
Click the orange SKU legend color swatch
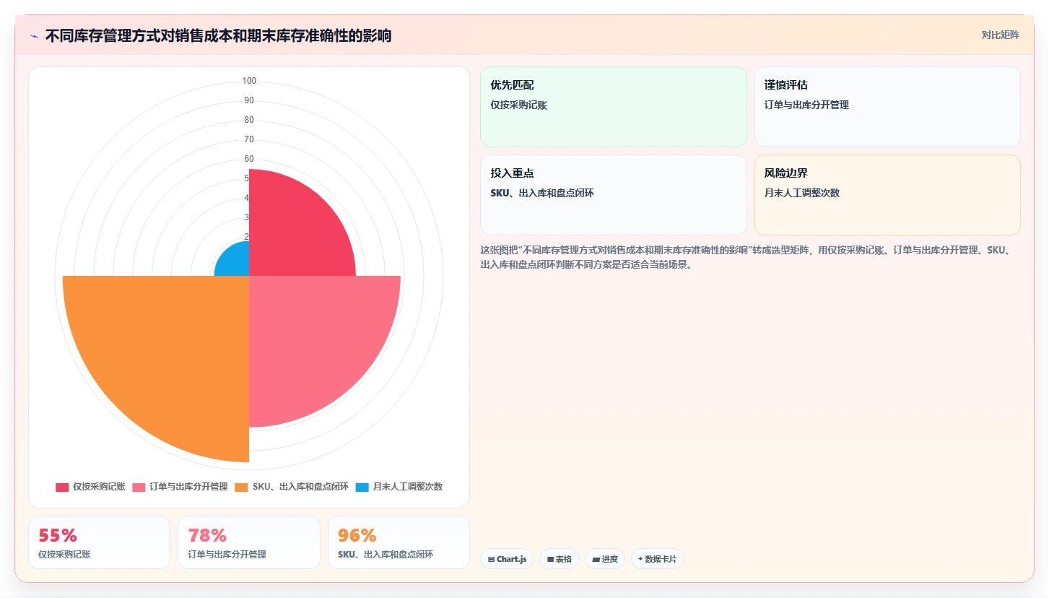[x=241, y=487]
